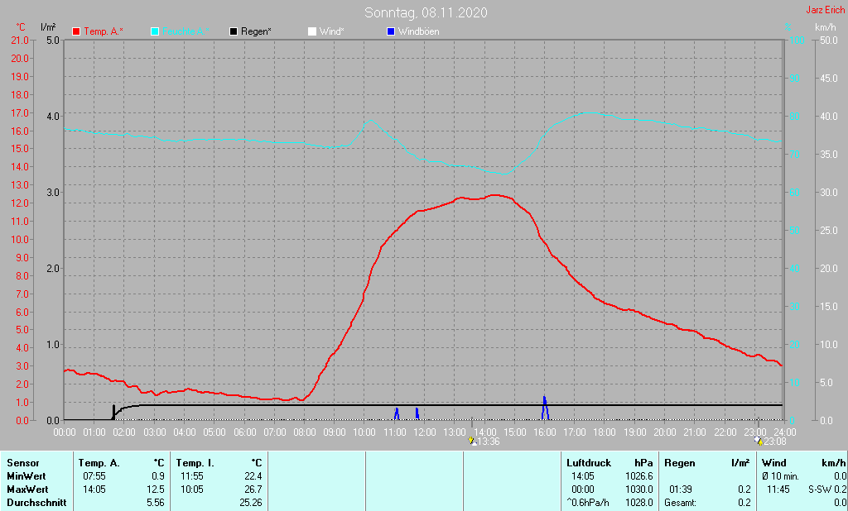Click the 12:00 label on the time axis

pyautogui.click(x=424, y=432)
